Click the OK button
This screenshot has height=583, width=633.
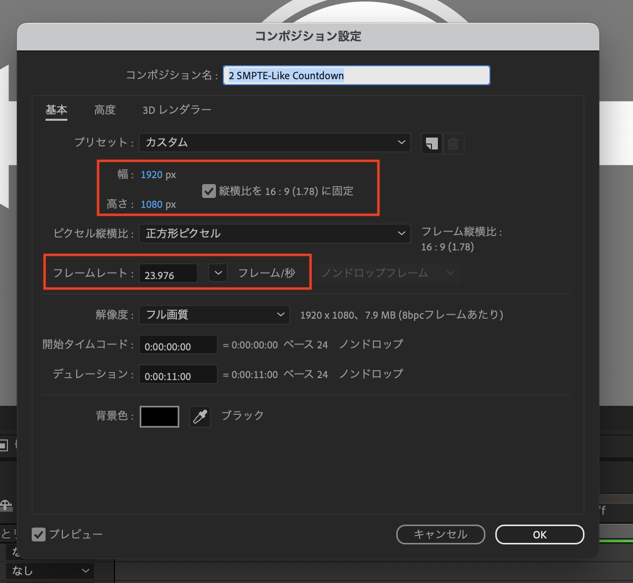(x=539, y=534)
